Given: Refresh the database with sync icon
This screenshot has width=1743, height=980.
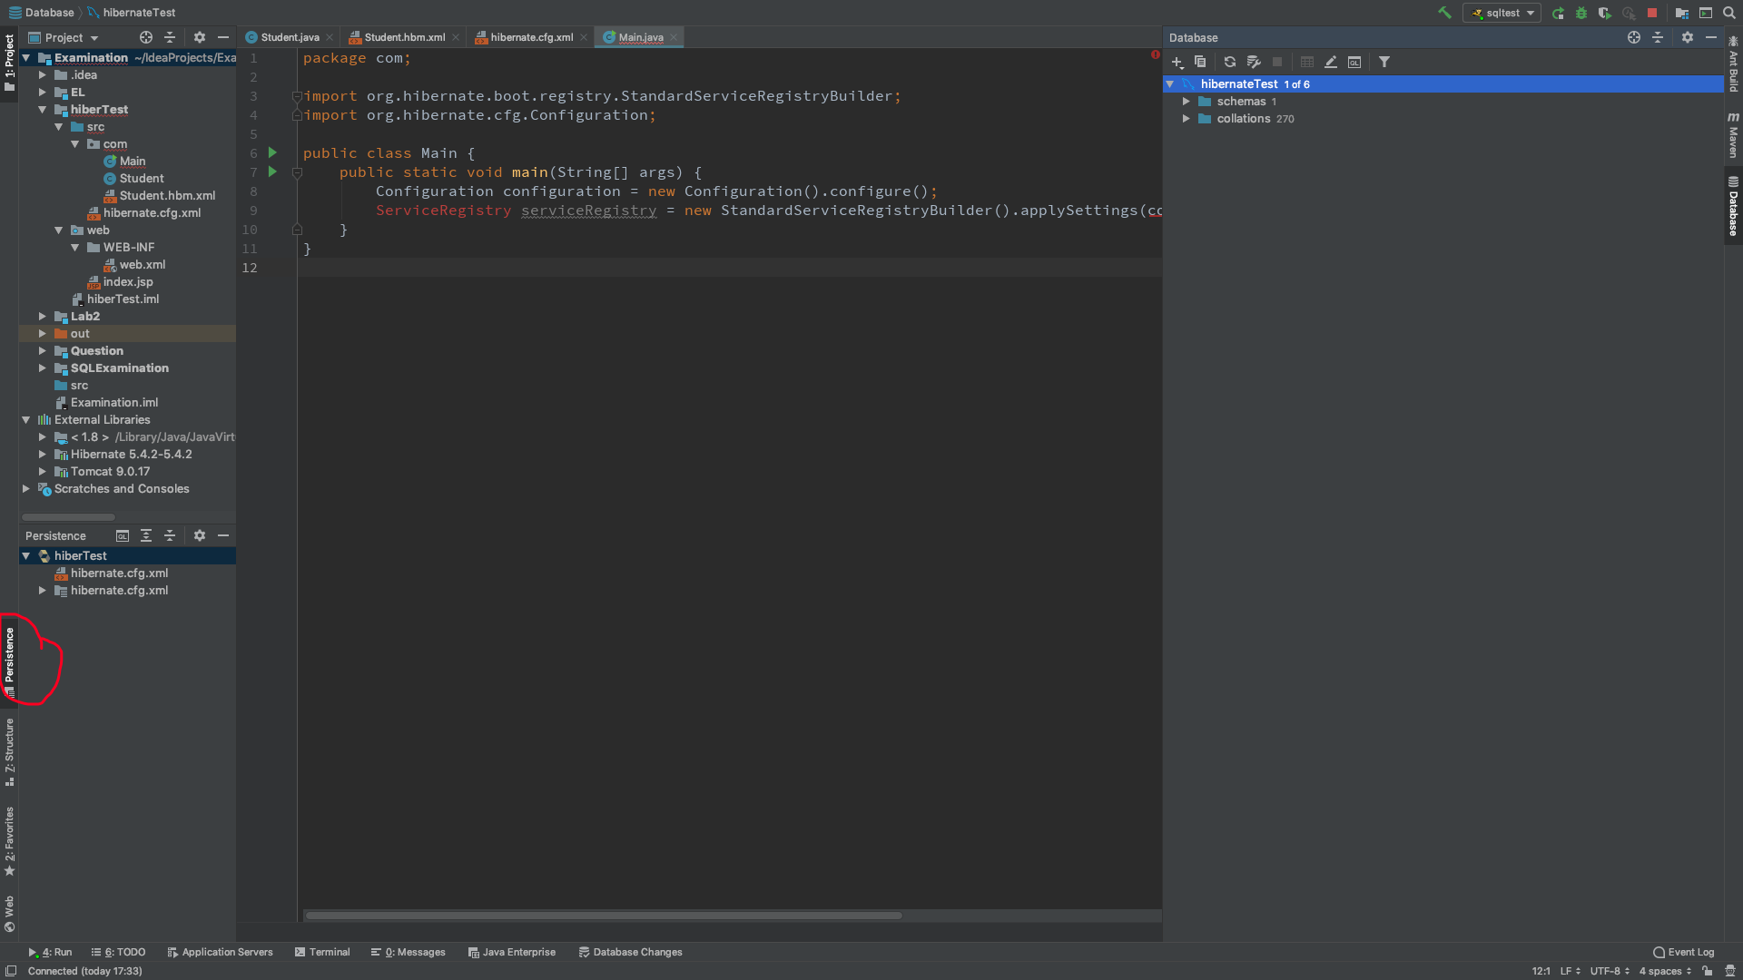Looking at the screenshot, I should tap(1230, 62).
